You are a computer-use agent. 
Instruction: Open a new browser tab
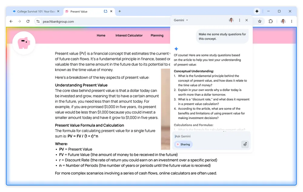pos(120,11)
